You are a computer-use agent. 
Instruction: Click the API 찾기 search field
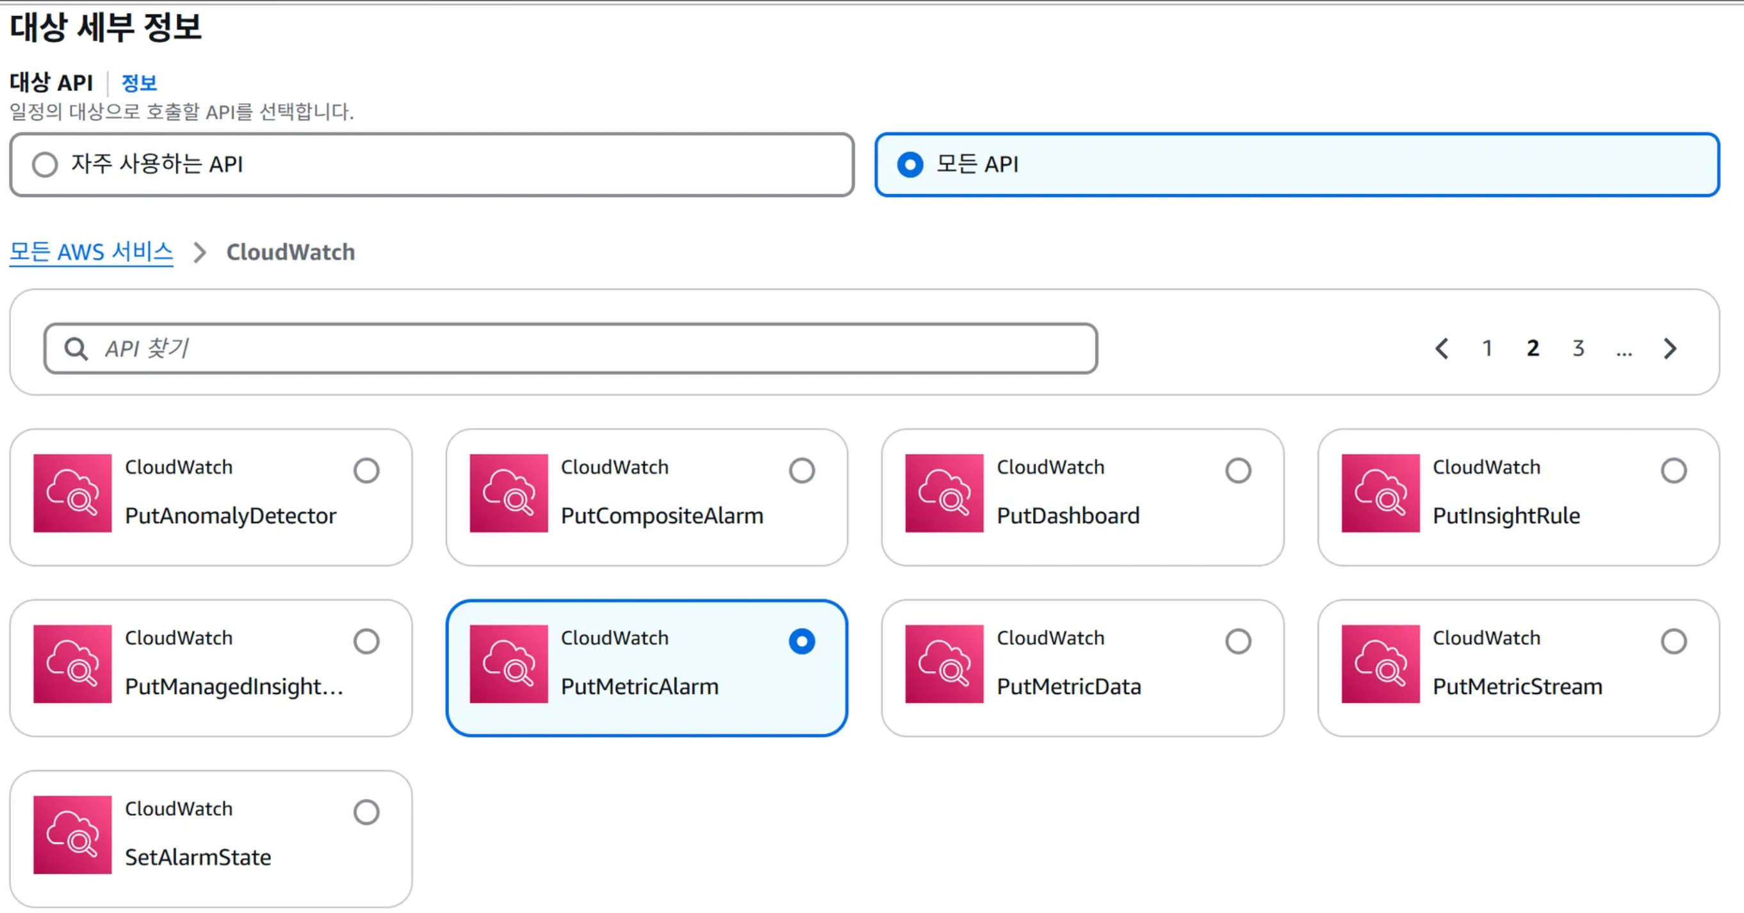pos(582,348)
